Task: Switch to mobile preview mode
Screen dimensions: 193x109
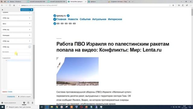Action: pos(33,103)
